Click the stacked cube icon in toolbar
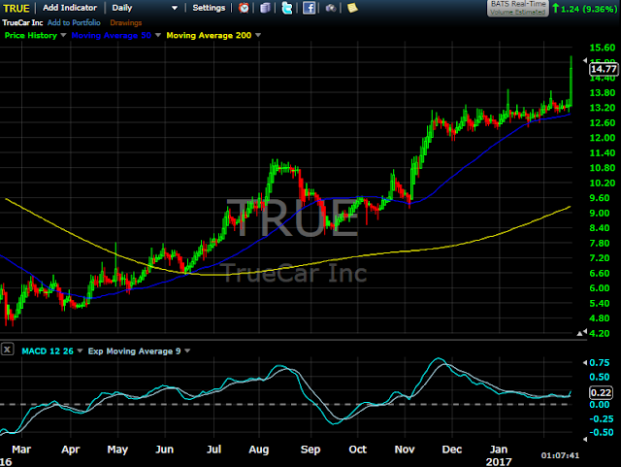621x467 pixels. (x=265, y=8)
